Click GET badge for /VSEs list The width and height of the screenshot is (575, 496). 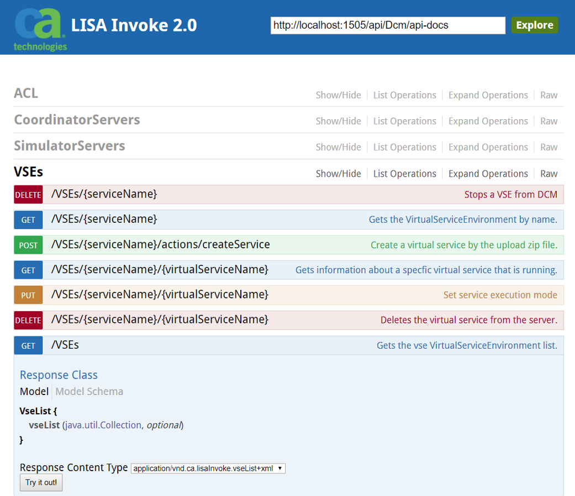(28, 345)
